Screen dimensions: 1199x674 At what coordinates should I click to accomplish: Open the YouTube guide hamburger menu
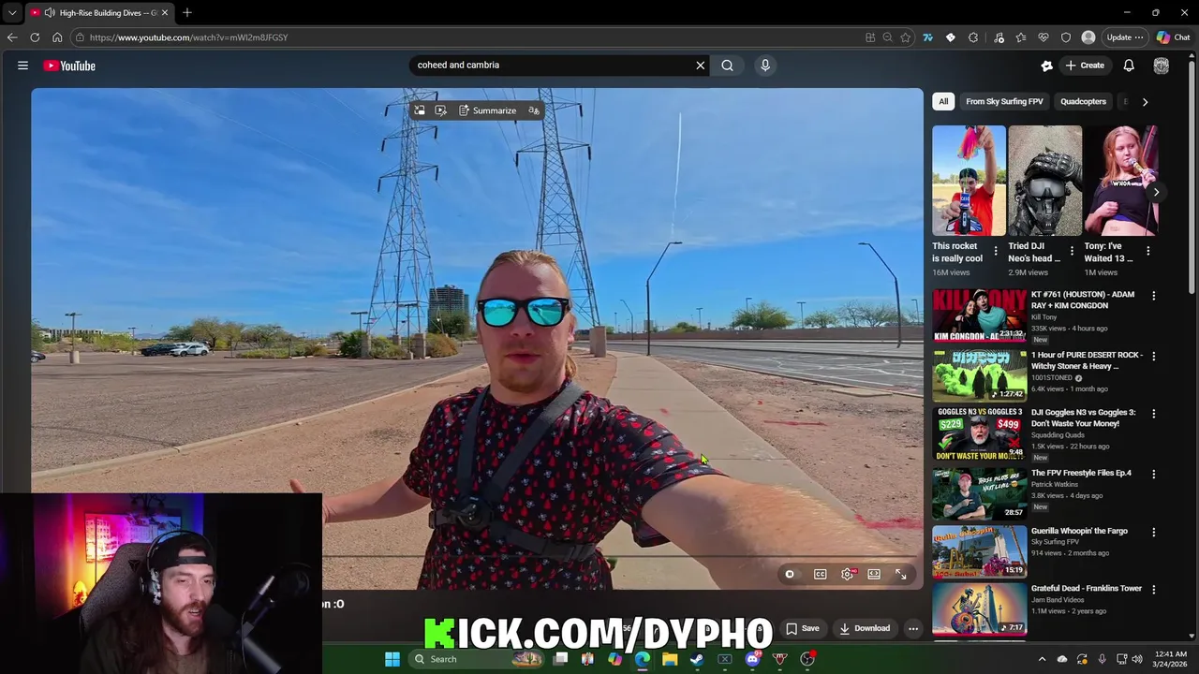(x=22, y=66)
